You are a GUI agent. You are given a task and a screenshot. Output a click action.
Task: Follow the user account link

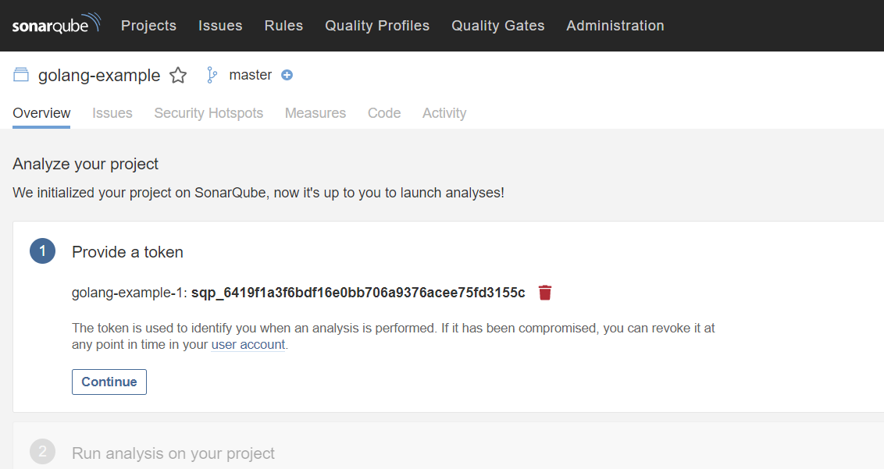click(248, 344)
